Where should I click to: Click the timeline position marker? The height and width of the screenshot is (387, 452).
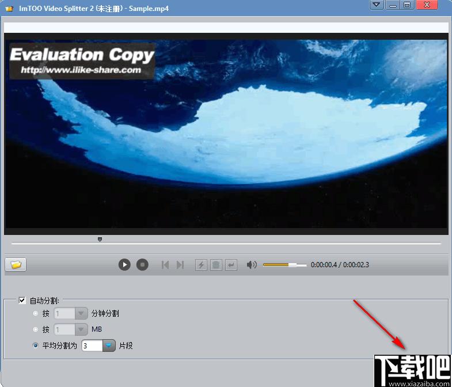pyautogui.click(x=100, y=239)
